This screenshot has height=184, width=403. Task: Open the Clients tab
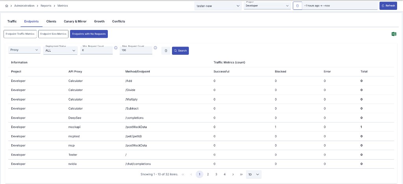[x=51, y=21]
